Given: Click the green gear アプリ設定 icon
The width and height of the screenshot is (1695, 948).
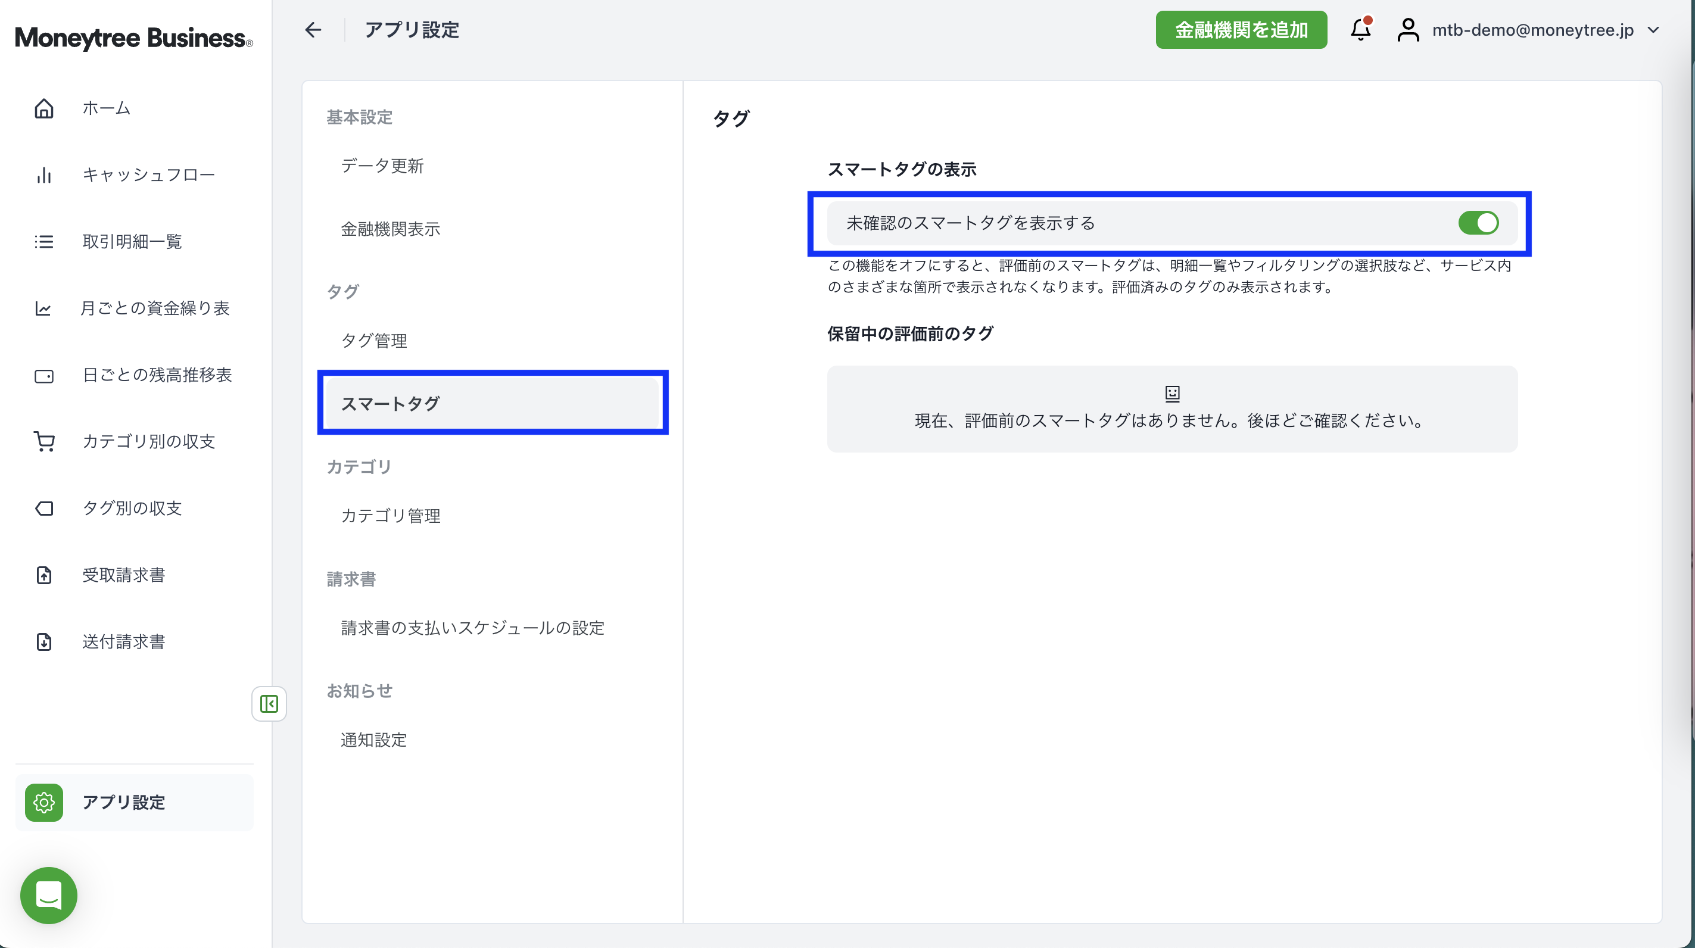Looking at the screenshot, I should pos(44,803).
